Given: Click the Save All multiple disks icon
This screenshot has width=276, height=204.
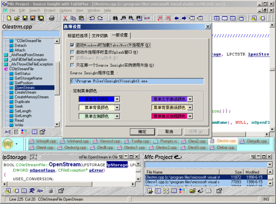Looking at the screenshot, I should 41,18.
